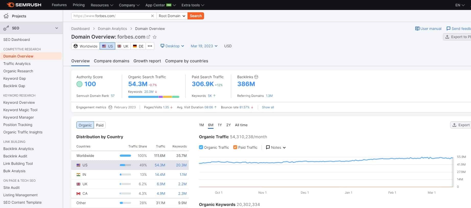Screen dimensions: 471x208
Task: Click the Notes flag icon
Action: tap(268, 147)
